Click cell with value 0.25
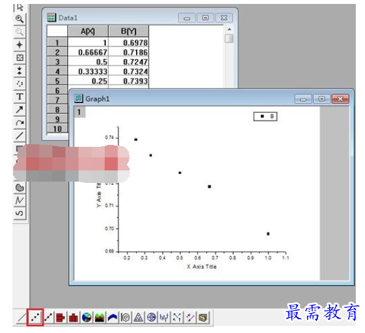 (88, 81)
